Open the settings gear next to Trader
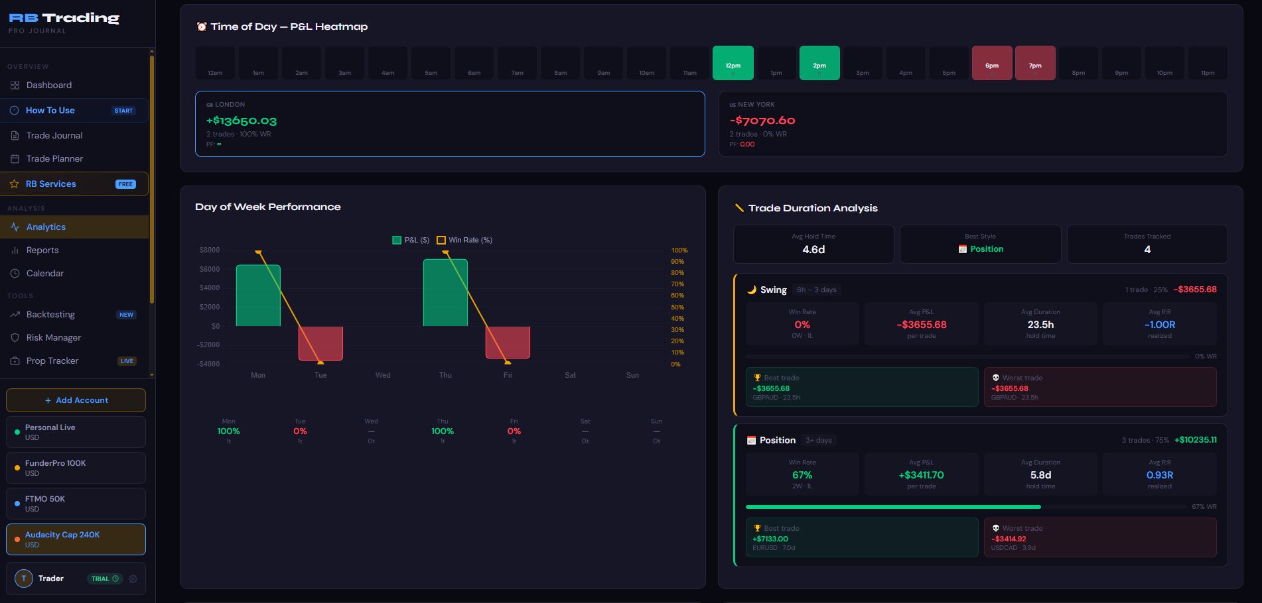The height and width of the screenshot is (603, 1262). (x=133, y=578)
